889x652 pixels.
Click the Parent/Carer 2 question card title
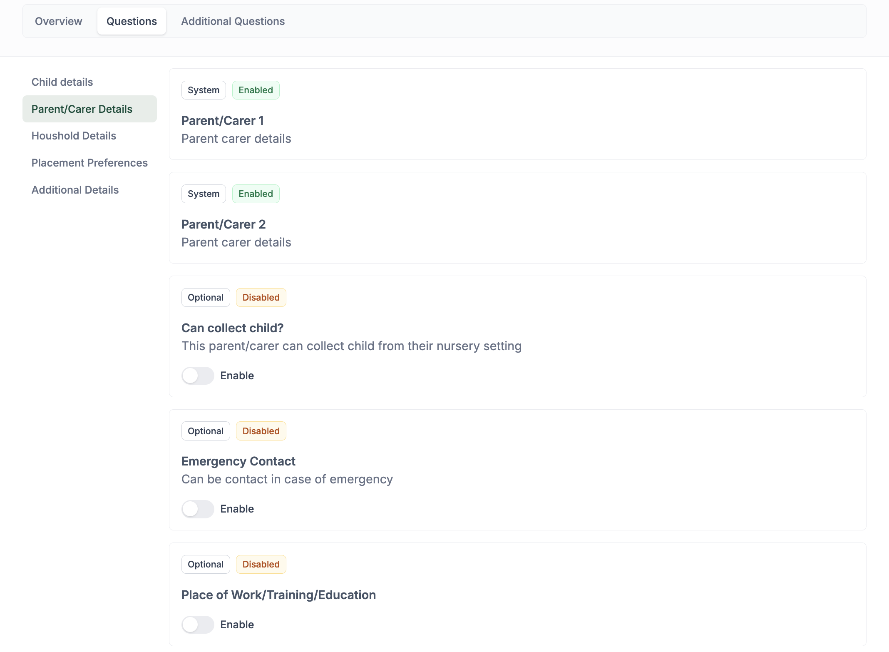pyautogui.click(x=223, y=224)
